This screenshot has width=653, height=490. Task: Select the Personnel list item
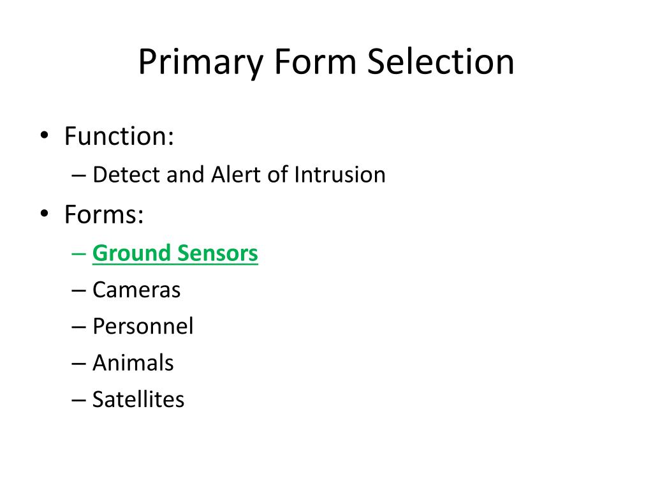tap(143, 326)
